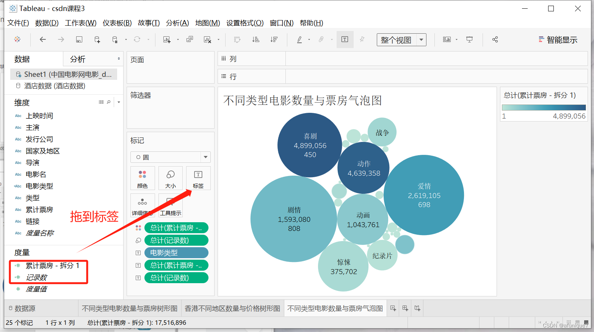The height and width of the screenshot is (332, 594).
Task: Click the pause auto updates cylinder icon
Action: point(115,39)
